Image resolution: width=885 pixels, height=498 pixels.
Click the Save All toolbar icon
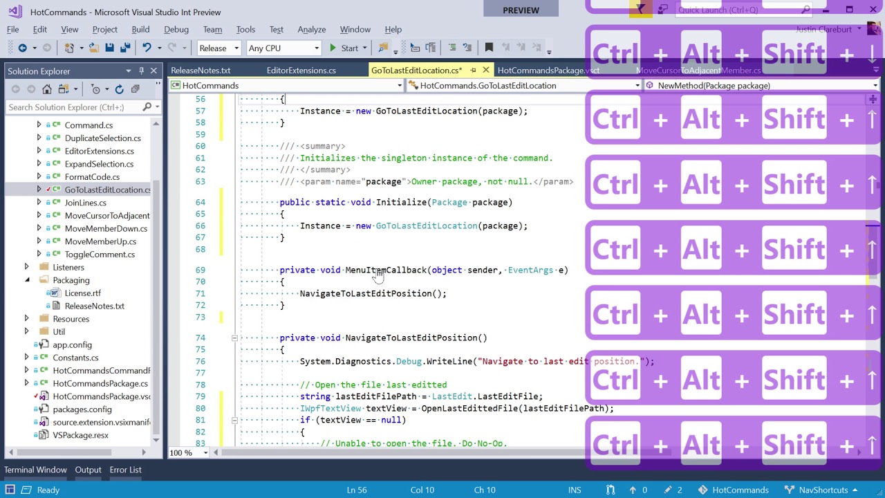tap(125, 48)
